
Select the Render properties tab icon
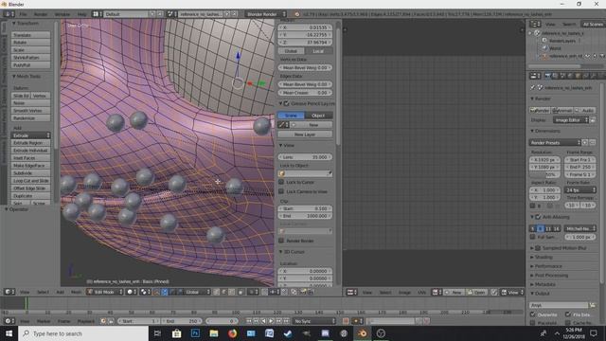(547, 76)
